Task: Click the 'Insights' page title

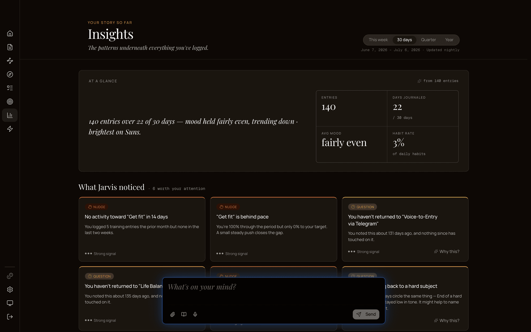Action: tap(111, 34)
